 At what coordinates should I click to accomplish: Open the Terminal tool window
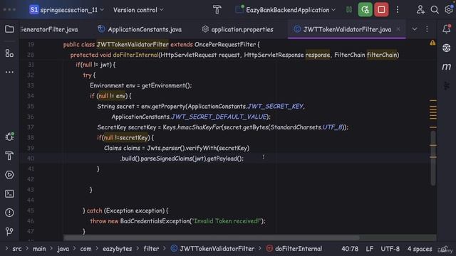pos(9,193)
